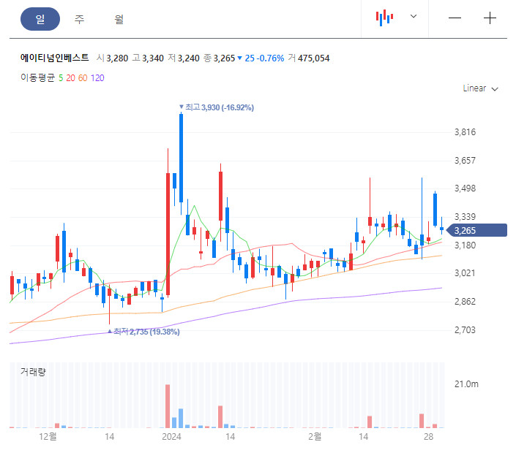The height and width of the screenshot is (450, 516).
Task: Click the change value -0.76%
Action: pos(270,58)
